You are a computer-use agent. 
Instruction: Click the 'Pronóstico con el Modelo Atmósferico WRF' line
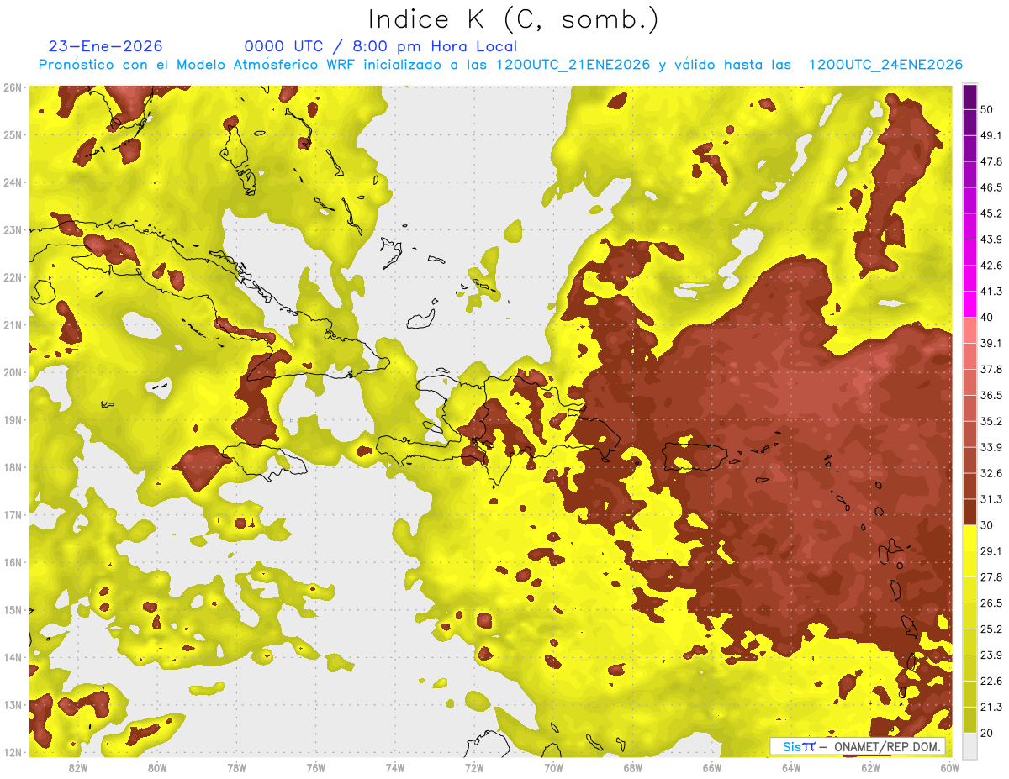click(x=500, y=65)
